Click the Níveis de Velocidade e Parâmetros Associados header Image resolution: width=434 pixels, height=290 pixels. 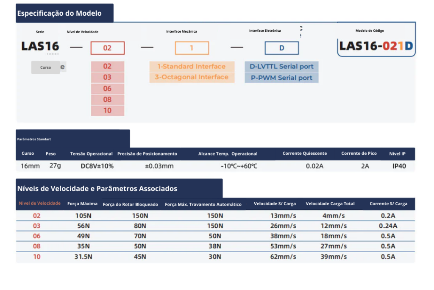click(119, 188)
